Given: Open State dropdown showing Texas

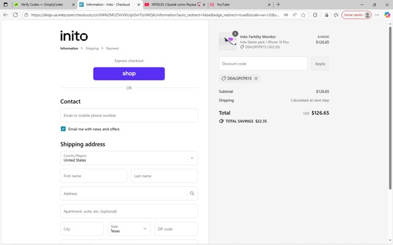Looking at the screenshot, I should (129, 228).
